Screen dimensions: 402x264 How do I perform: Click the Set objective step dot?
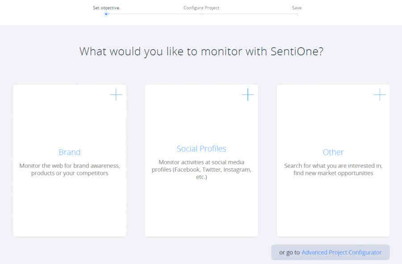point(106,14)
